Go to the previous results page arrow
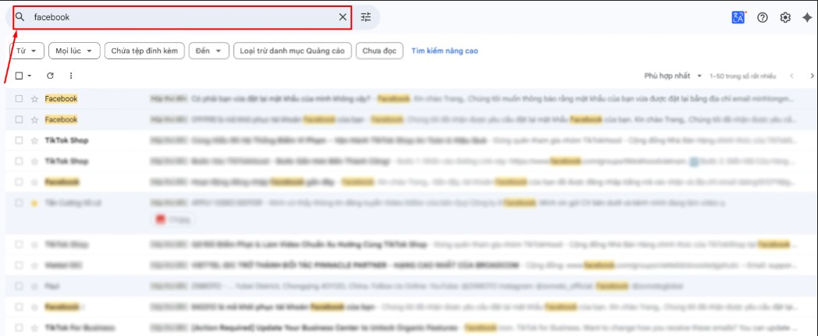The image size is (818, 336). [791, 76]
